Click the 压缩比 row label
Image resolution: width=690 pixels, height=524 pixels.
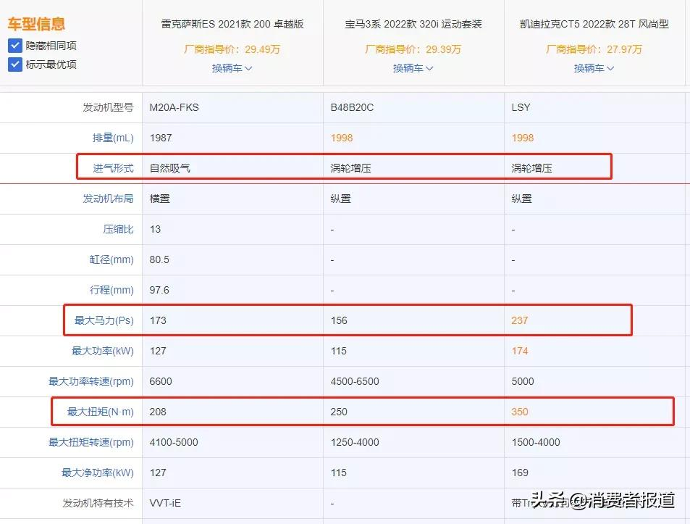[118, 229]
